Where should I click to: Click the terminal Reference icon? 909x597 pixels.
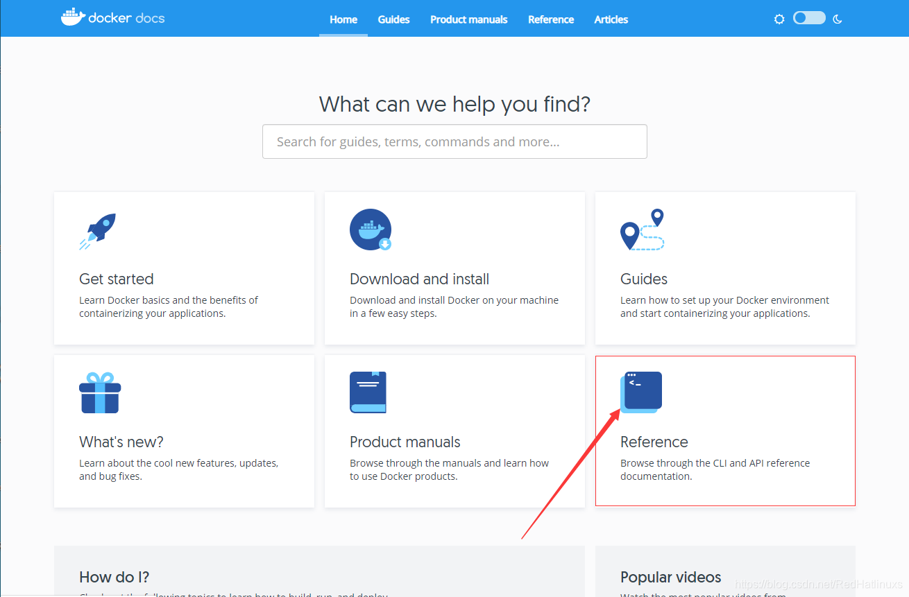[x=640, y=392]
